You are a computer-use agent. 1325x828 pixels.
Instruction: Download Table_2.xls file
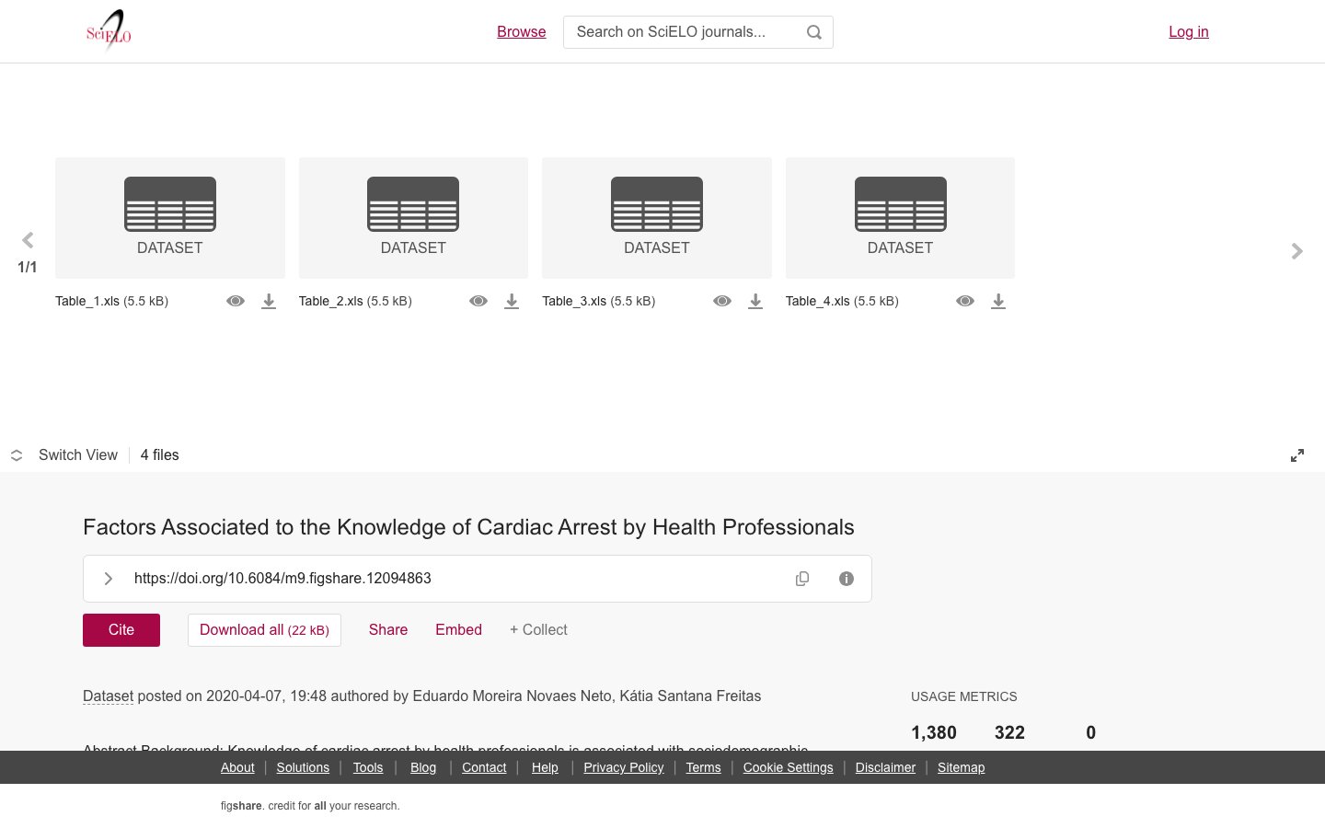pyautogui.click(x=512, y=301)
